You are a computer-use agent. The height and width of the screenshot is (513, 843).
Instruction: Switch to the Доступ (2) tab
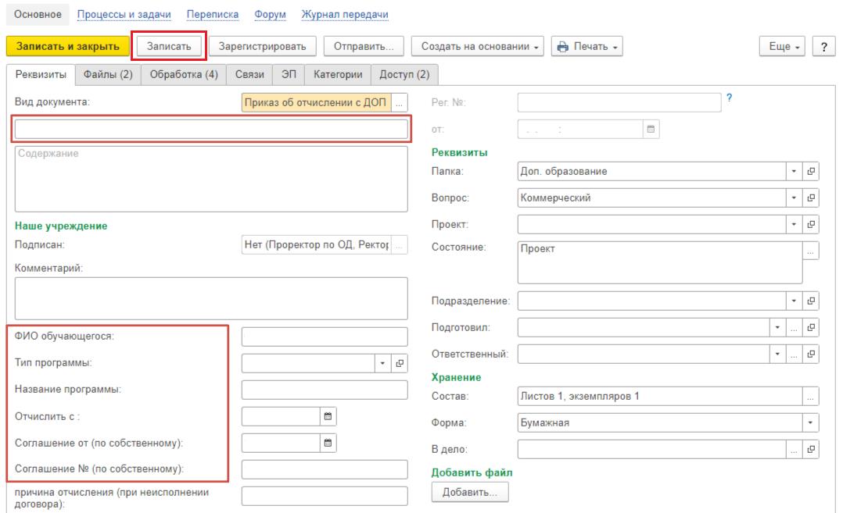pos(404,75)
